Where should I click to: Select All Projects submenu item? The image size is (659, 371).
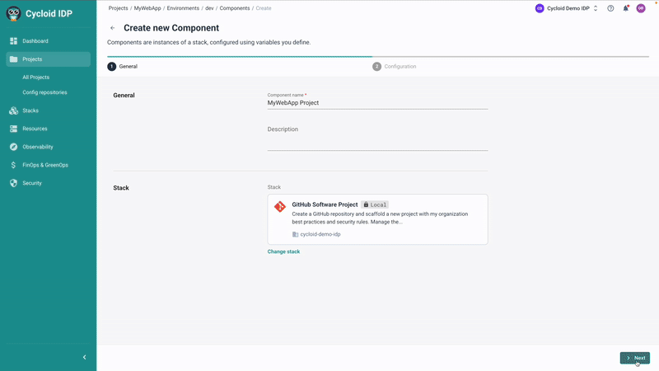click(35, 77)
